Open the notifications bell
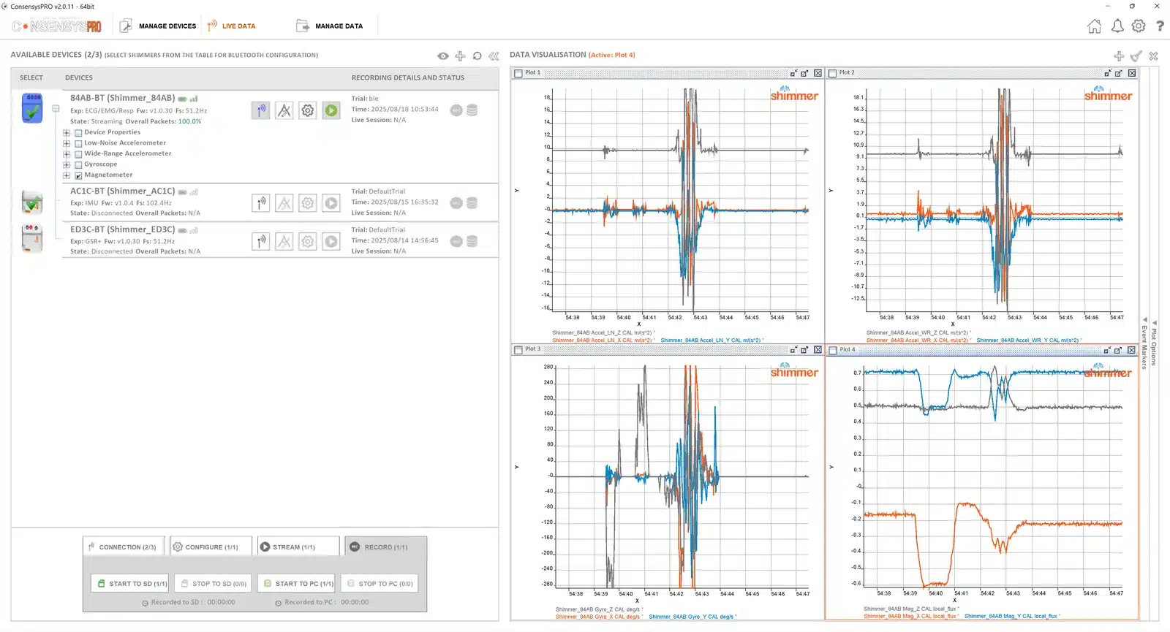Screen dimensions: 1170x632 tap(1117, 26)
